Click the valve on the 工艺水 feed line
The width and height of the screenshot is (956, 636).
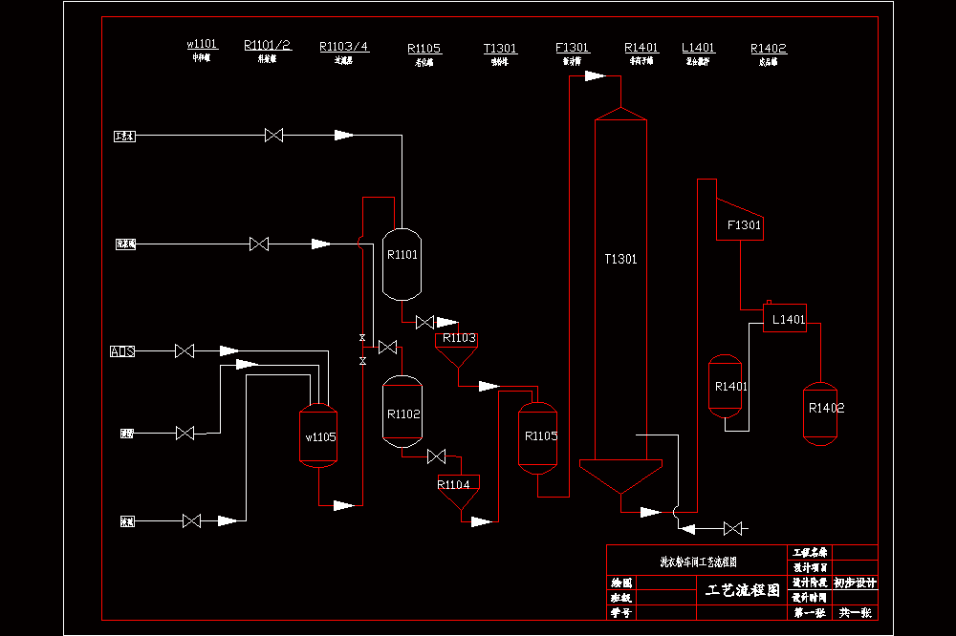coord(273,136)
